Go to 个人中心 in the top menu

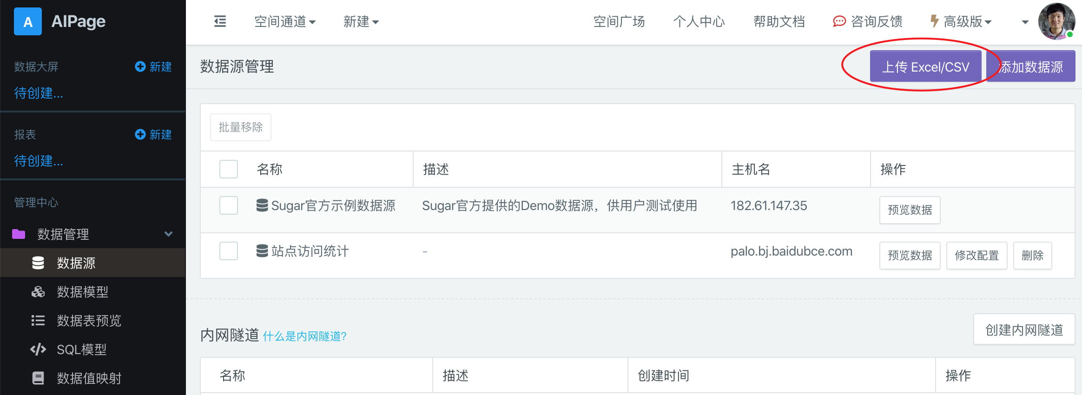coord(699,21)
